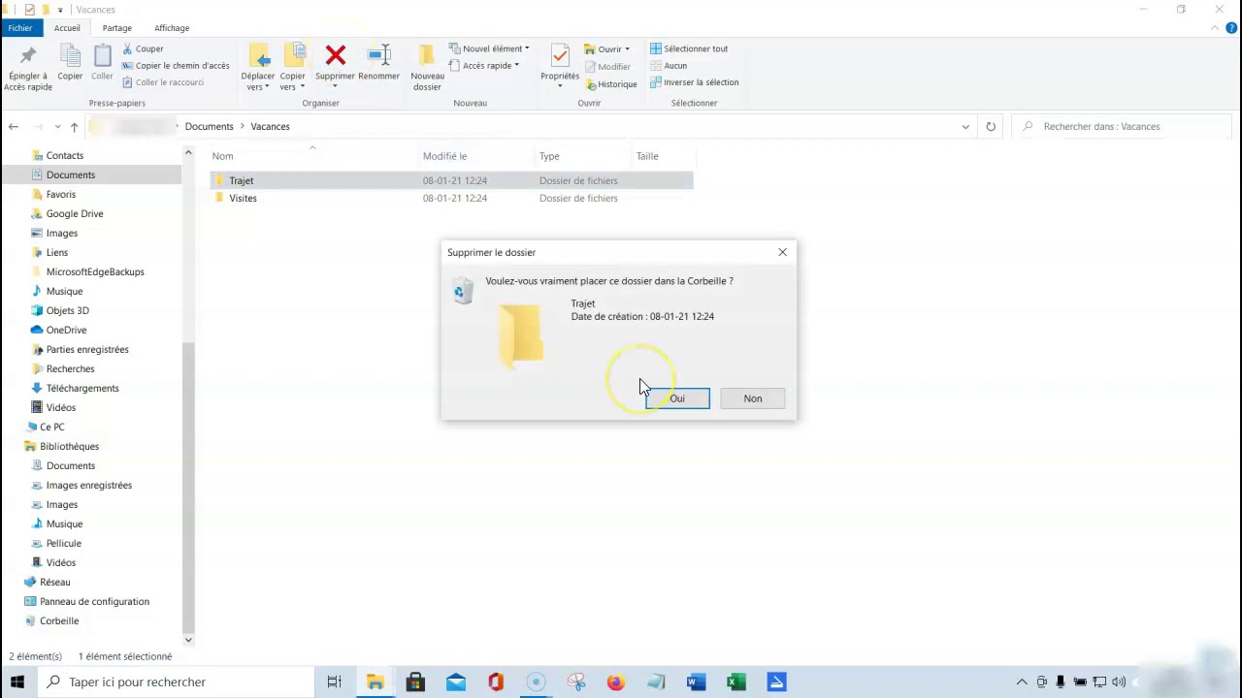The height and width of the screenshot is (698, 1242).
Task: Click Sélectionner tout in the ribbon
Action: tap(689, 48)
